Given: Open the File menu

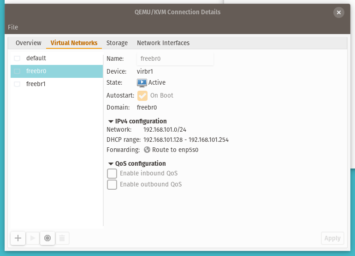Looking at the screenshot, I should (x=13, y=27).
